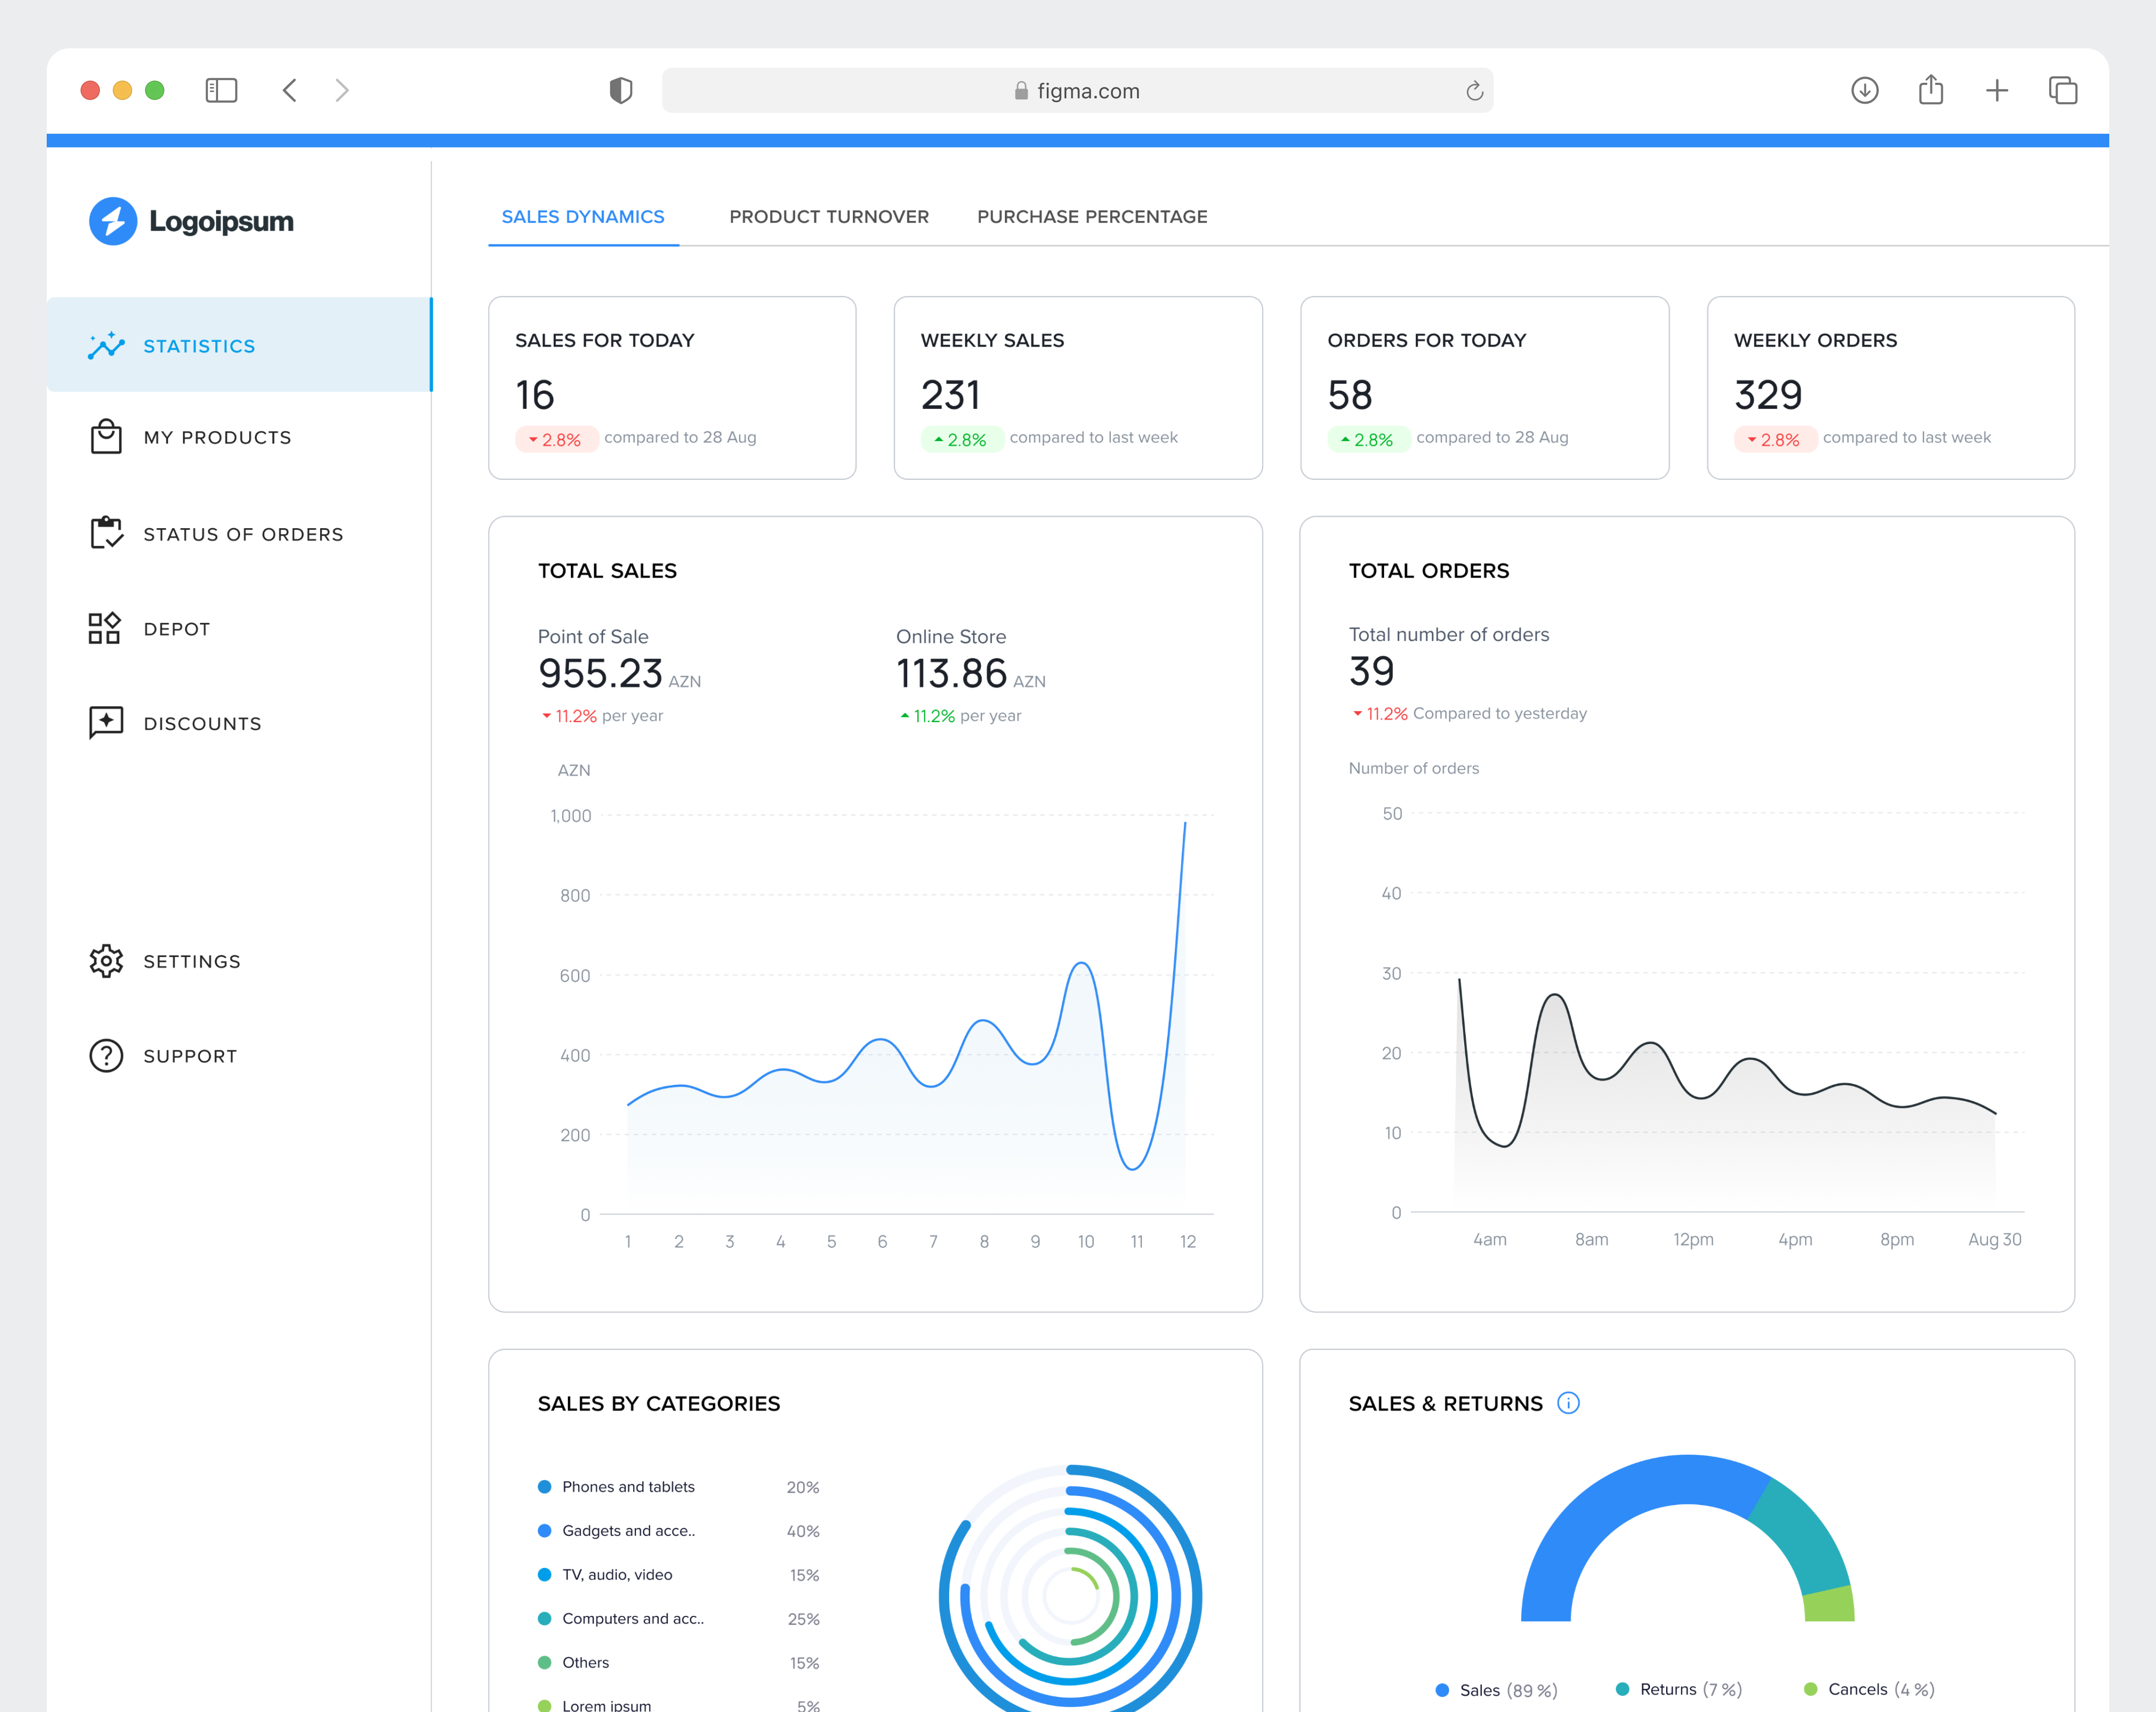Open Settings from the sidebar
The width and height of the screenshot is (2156, 1712).
[x=191, y=961]
